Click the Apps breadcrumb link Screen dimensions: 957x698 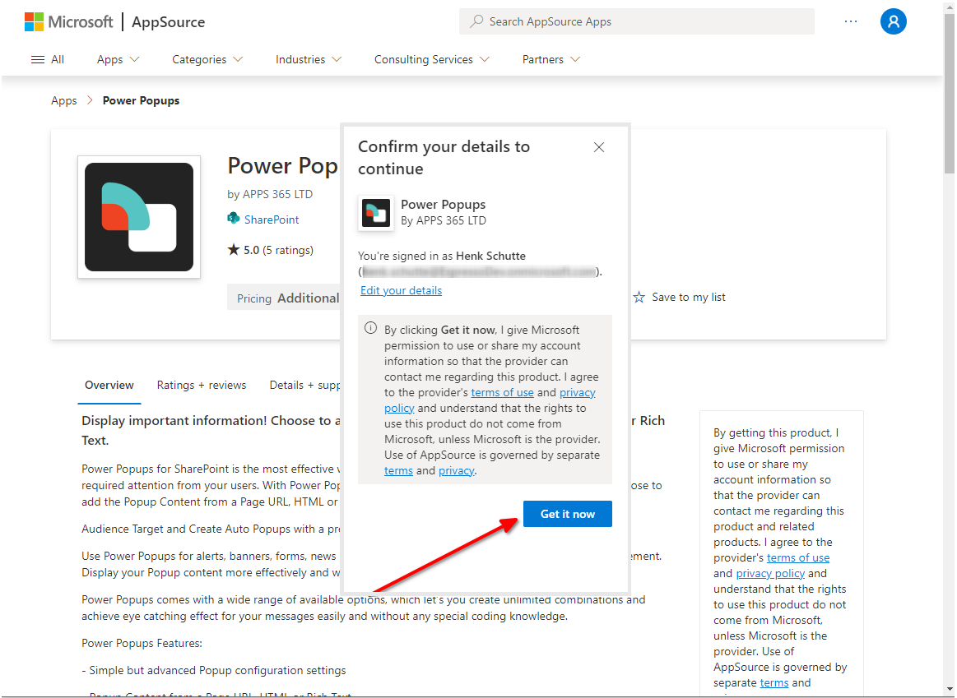[63, 100]
